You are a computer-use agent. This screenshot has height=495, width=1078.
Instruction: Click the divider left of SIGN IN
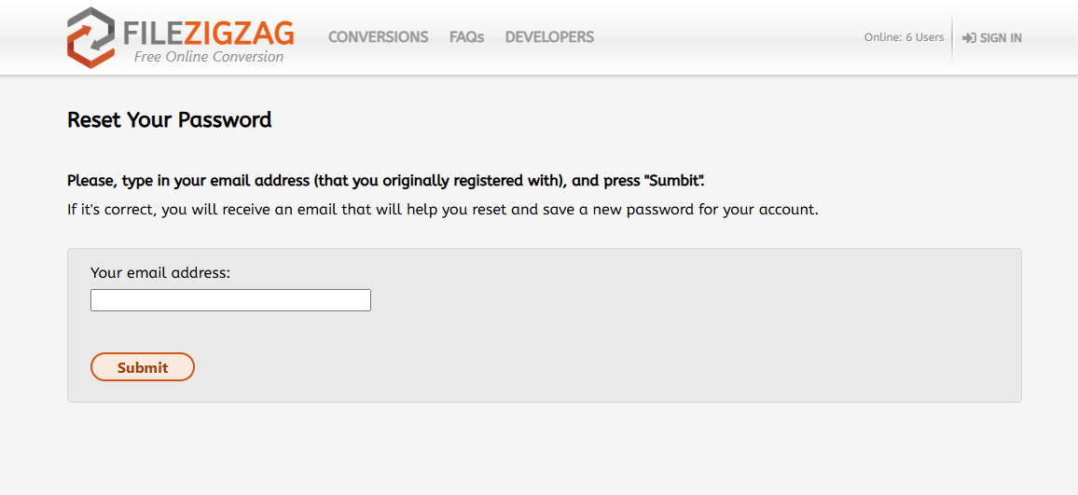(952, 37)
